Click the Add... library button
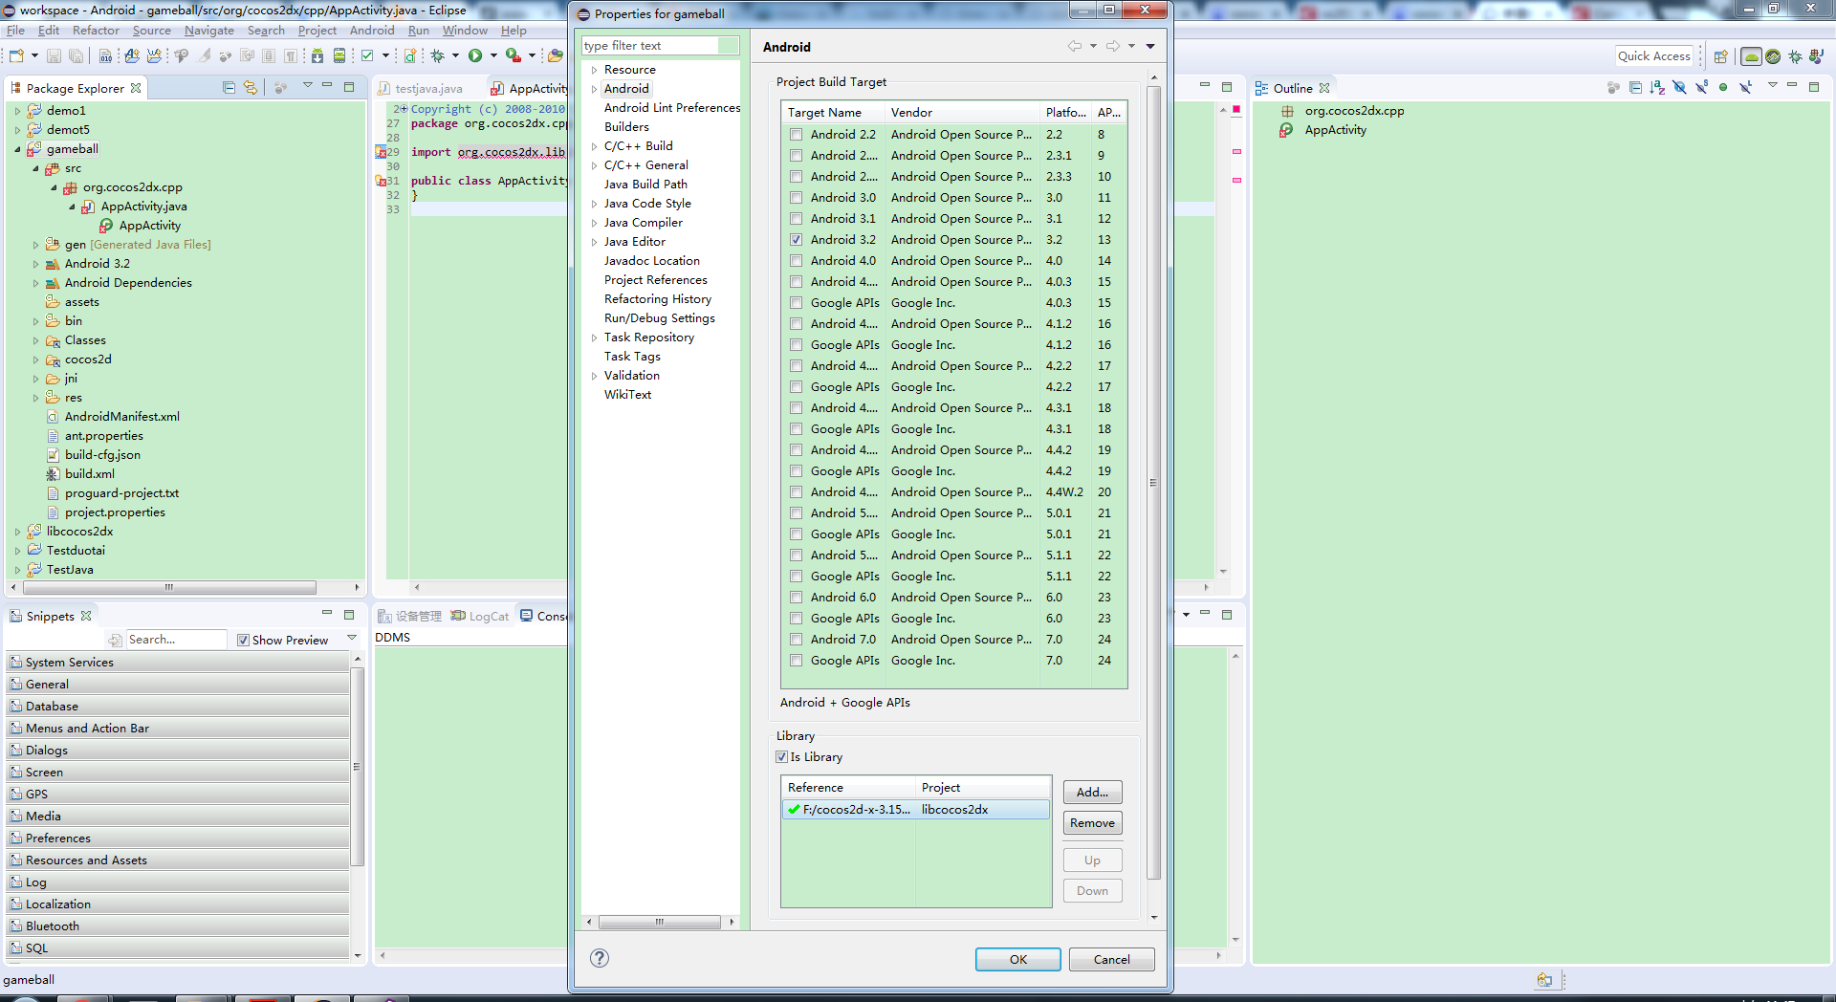The width and height of the screenshot is (1836, 1002). click(x=1092, y=792)
